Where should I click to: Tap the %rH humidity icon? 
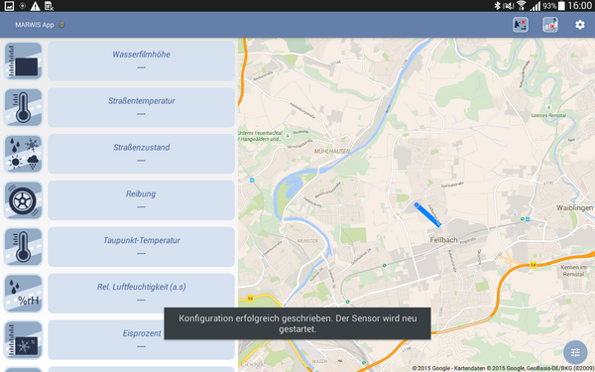point(23,294)
